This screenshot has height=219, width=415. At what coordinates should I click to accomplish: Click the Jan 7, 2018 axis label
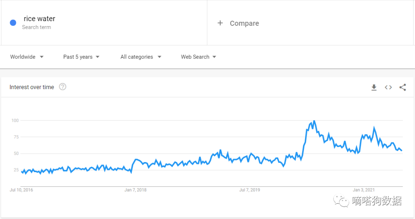(136, 190)
